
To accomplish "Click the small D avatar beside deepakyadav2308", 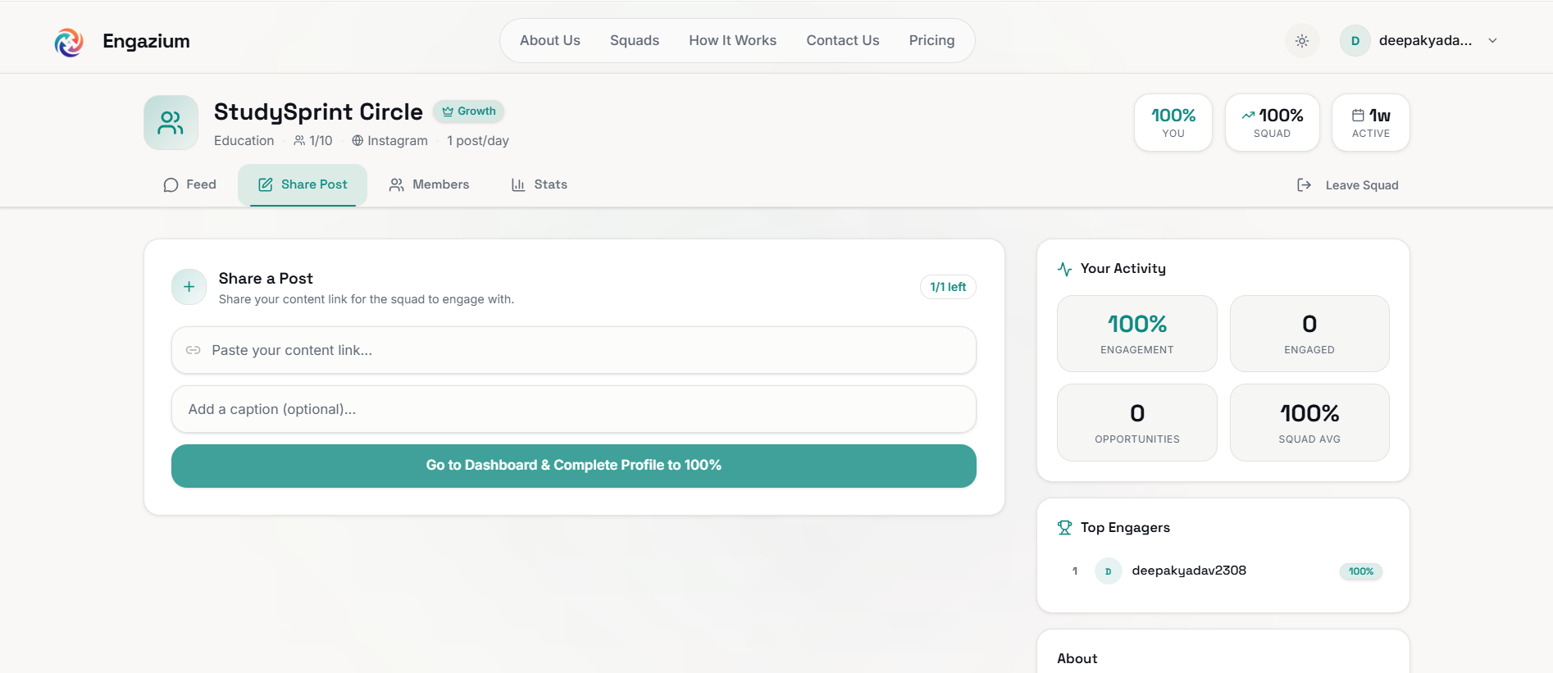I will 1109,571.
